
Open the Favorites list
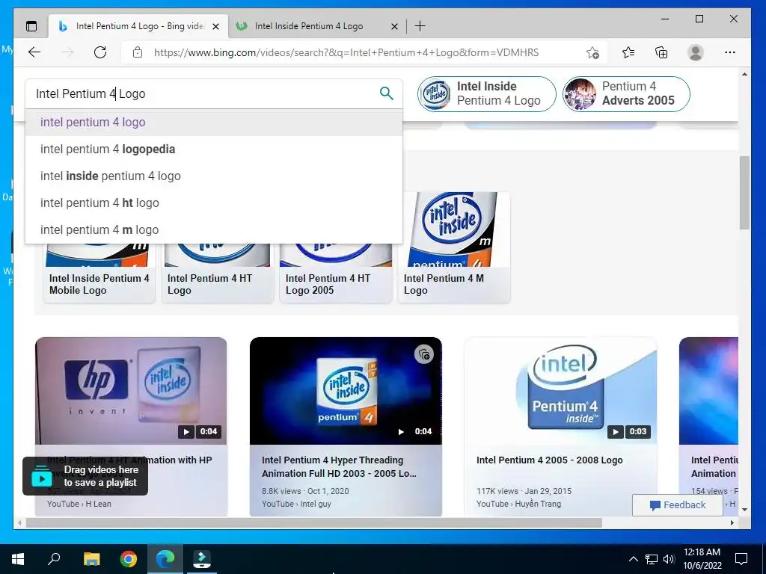(628, 52)
